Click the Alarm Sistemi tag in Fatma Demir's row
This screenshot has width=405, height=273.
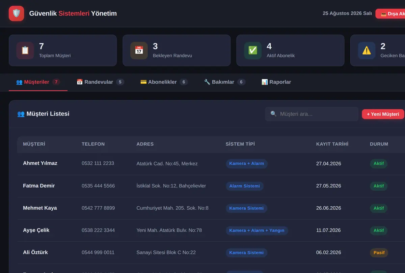pyautogui.click(x=245, y=186)
